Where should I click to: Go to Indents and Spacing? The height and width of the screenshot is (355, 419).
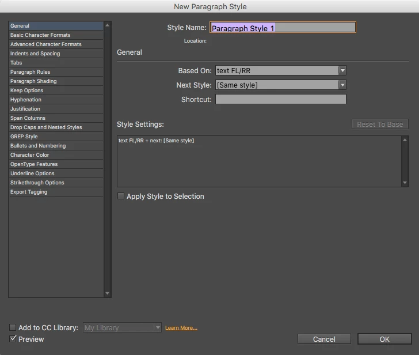(x=56, y=54)
